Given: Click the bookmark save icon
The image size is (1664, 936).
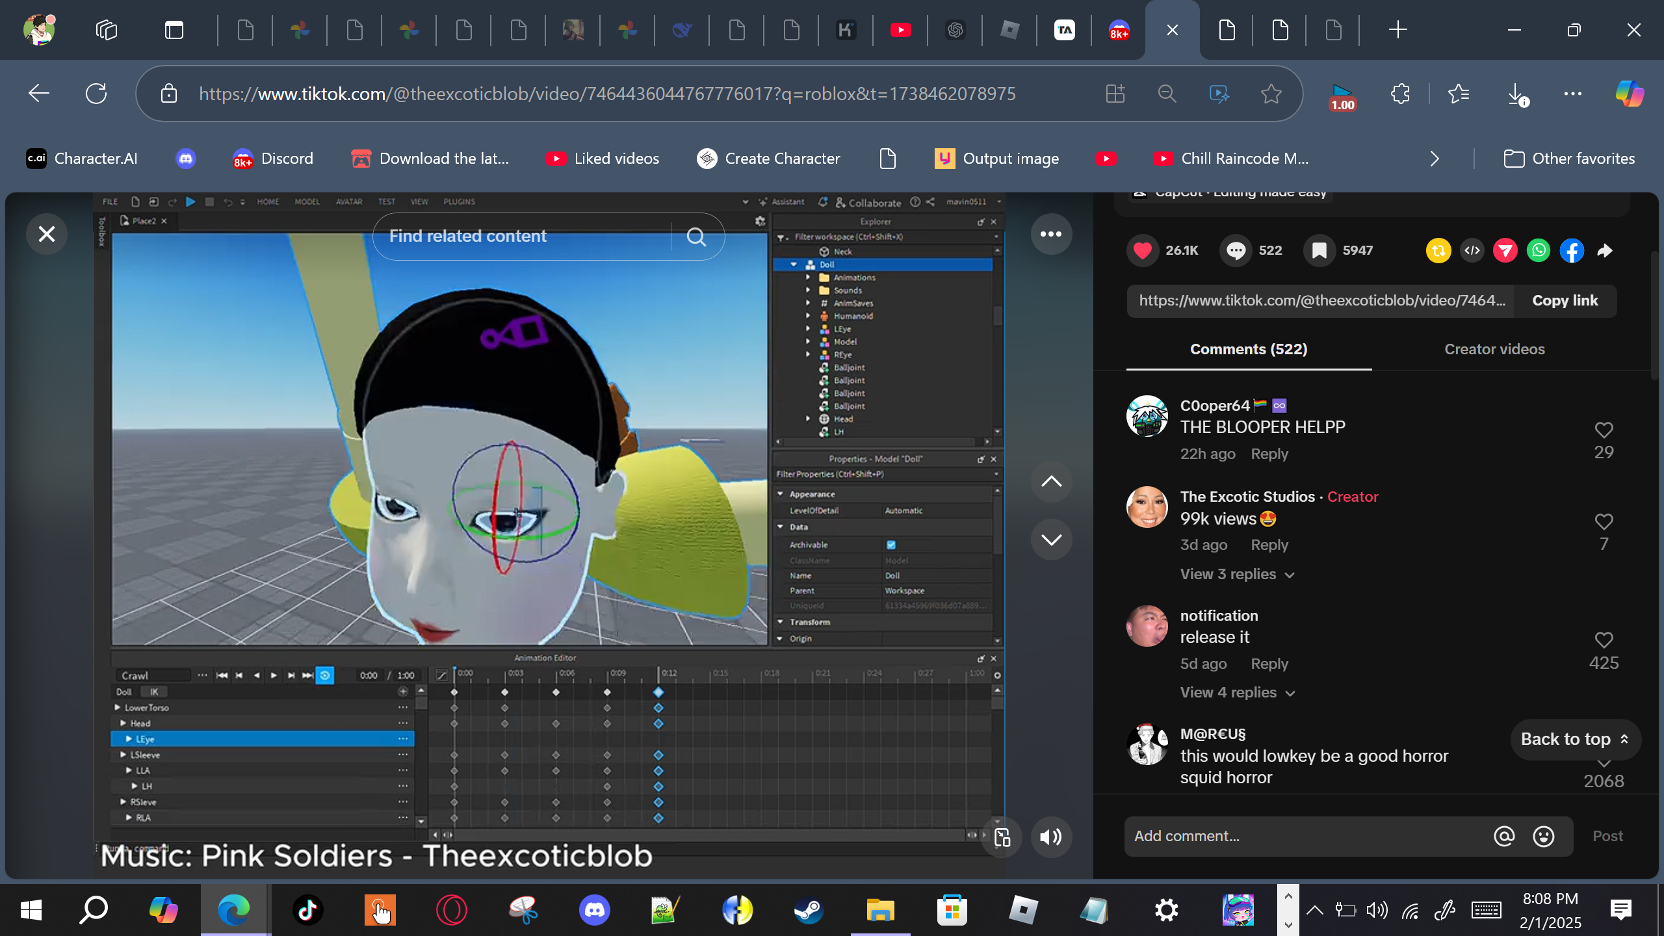Looking at the screenshot, I should click(1319, 251).
